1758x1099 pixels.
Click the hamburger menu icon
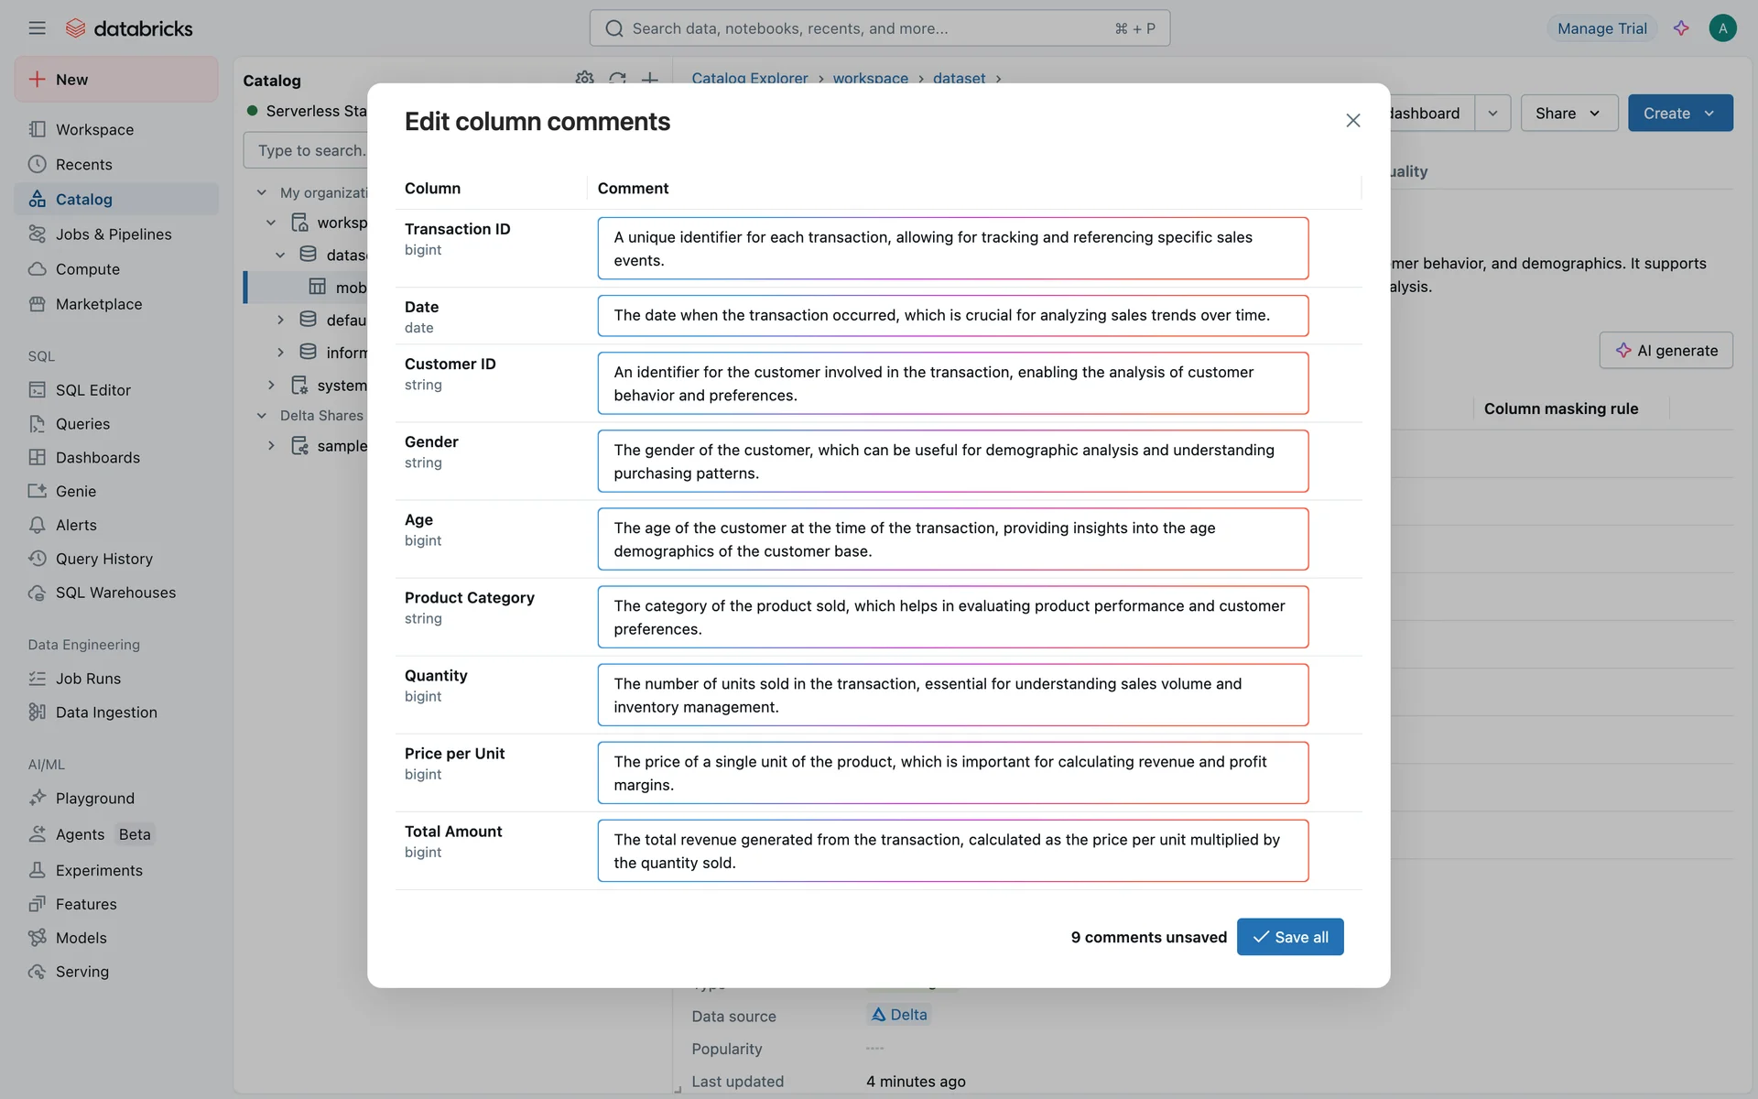tap(37, 28)
